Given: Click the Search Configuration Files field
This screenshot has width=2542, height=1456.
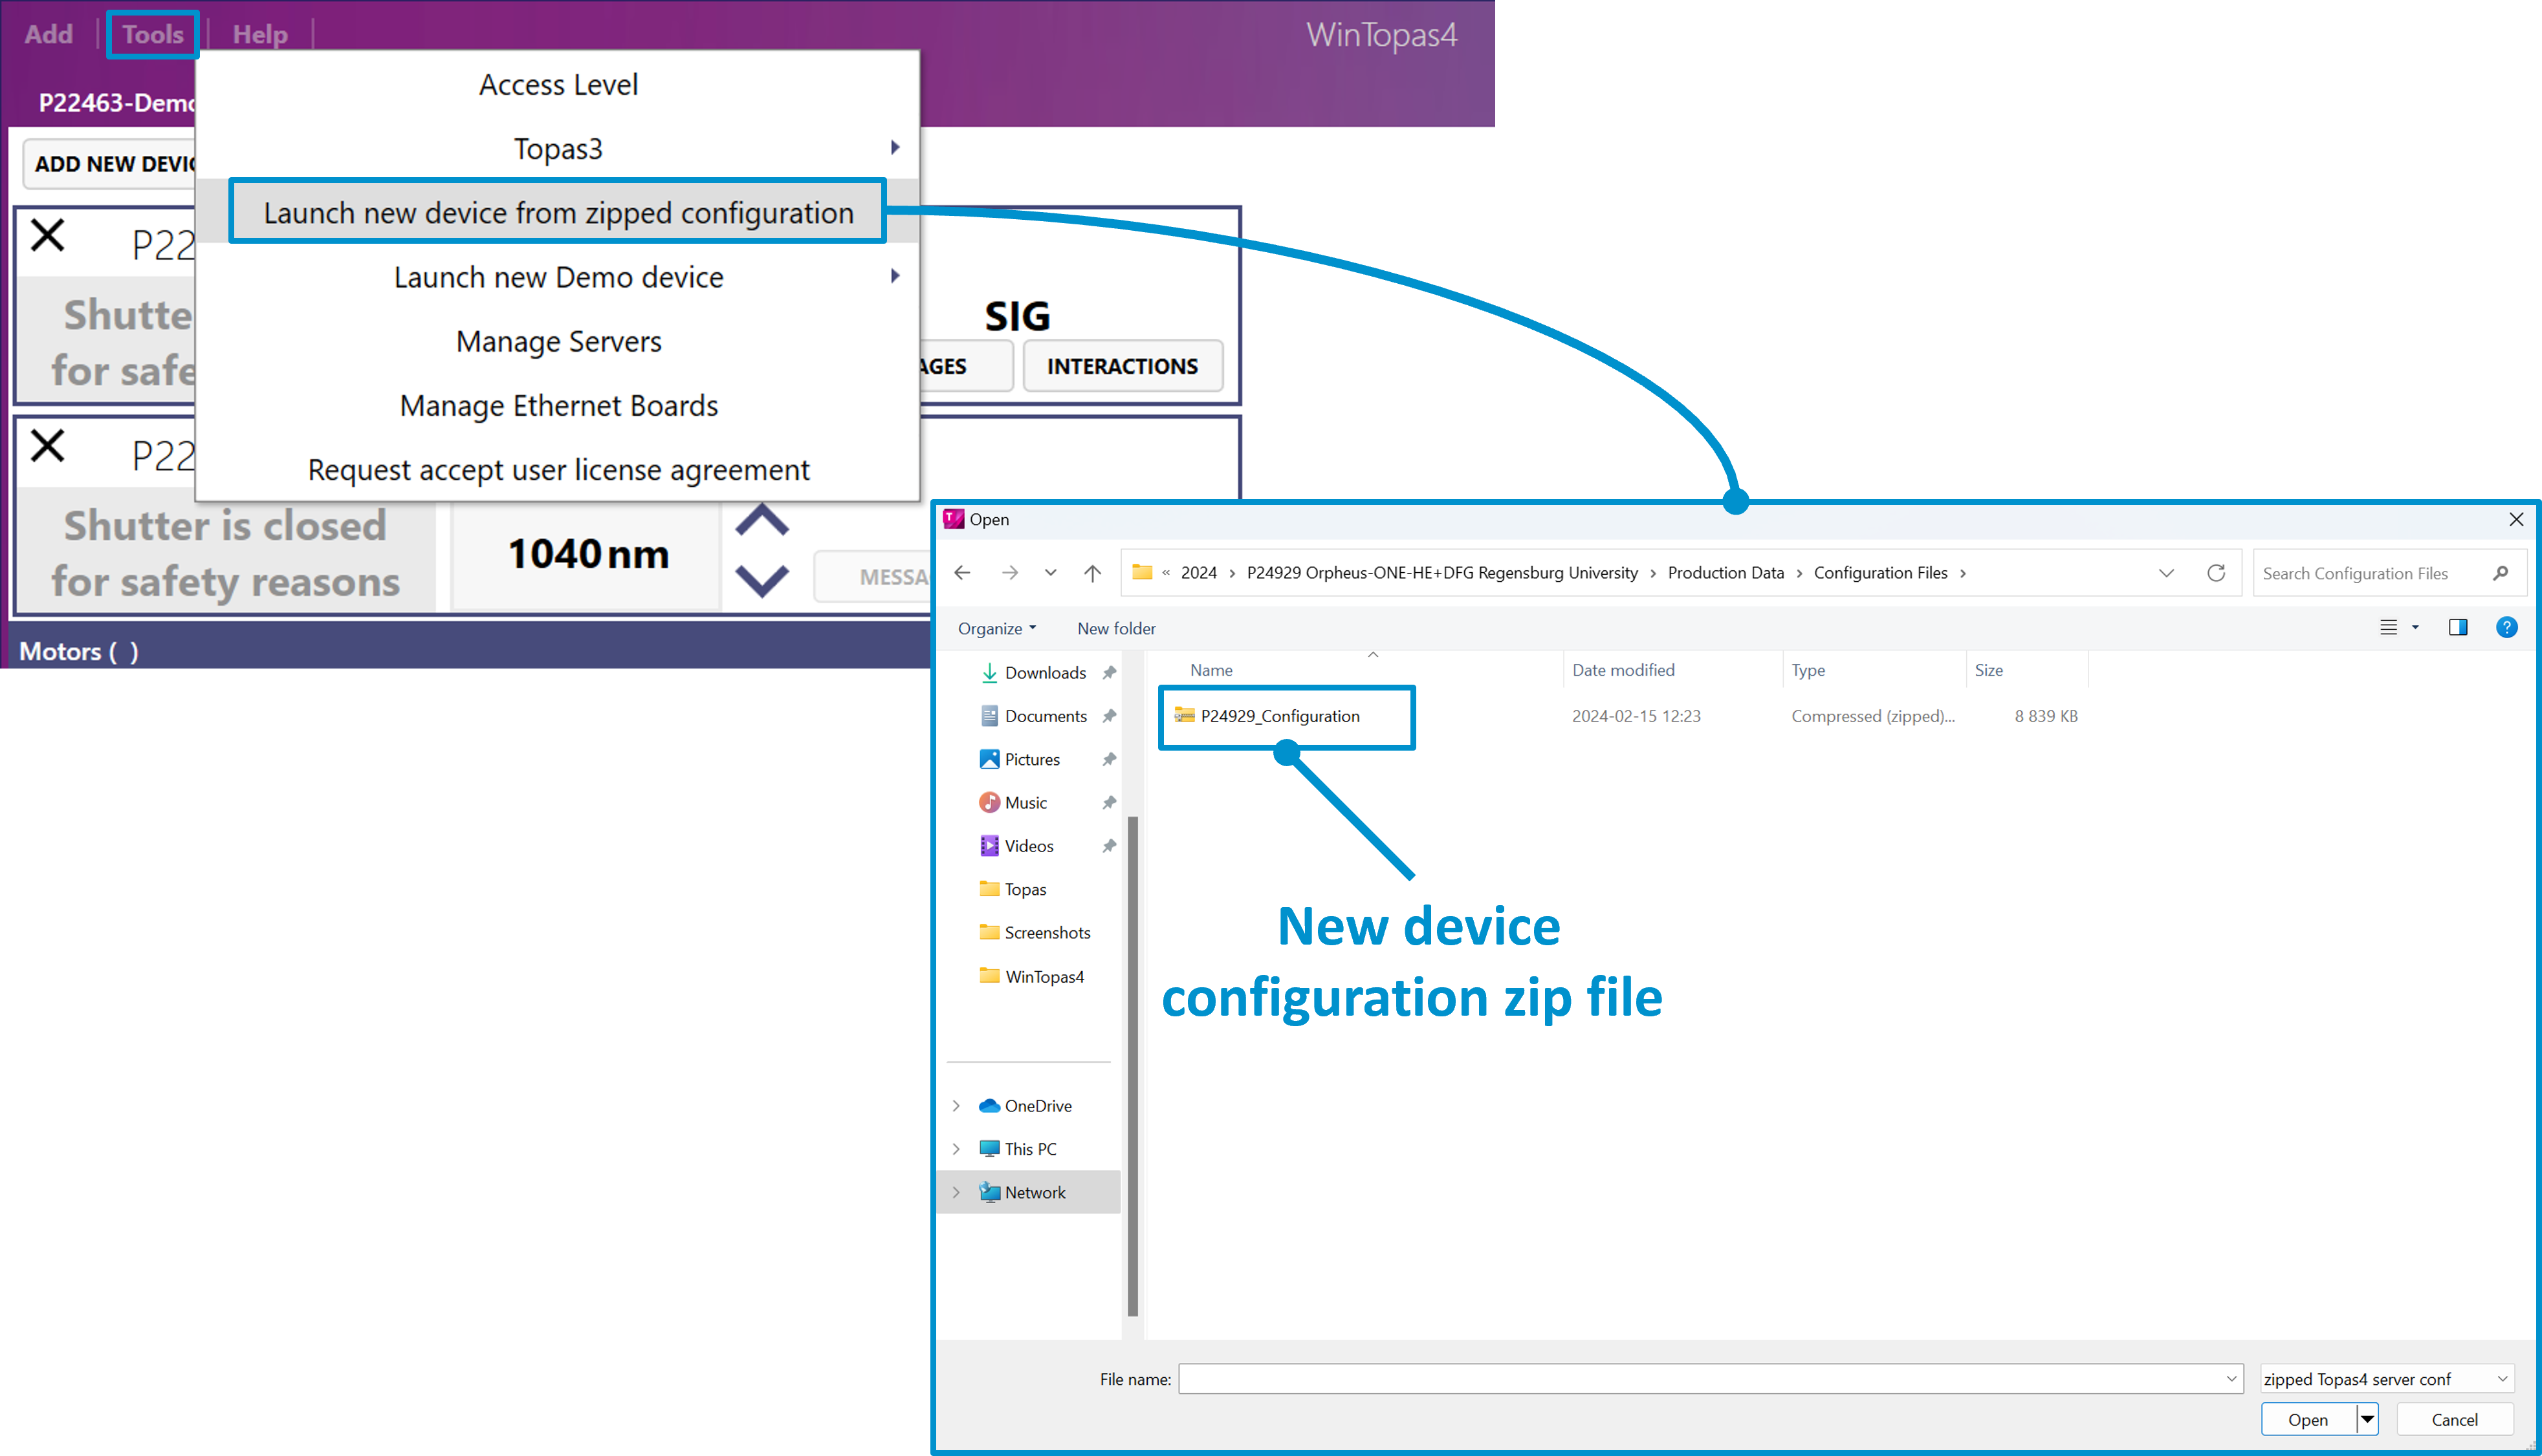Looking at the screenshot, I should point(2389,573).
